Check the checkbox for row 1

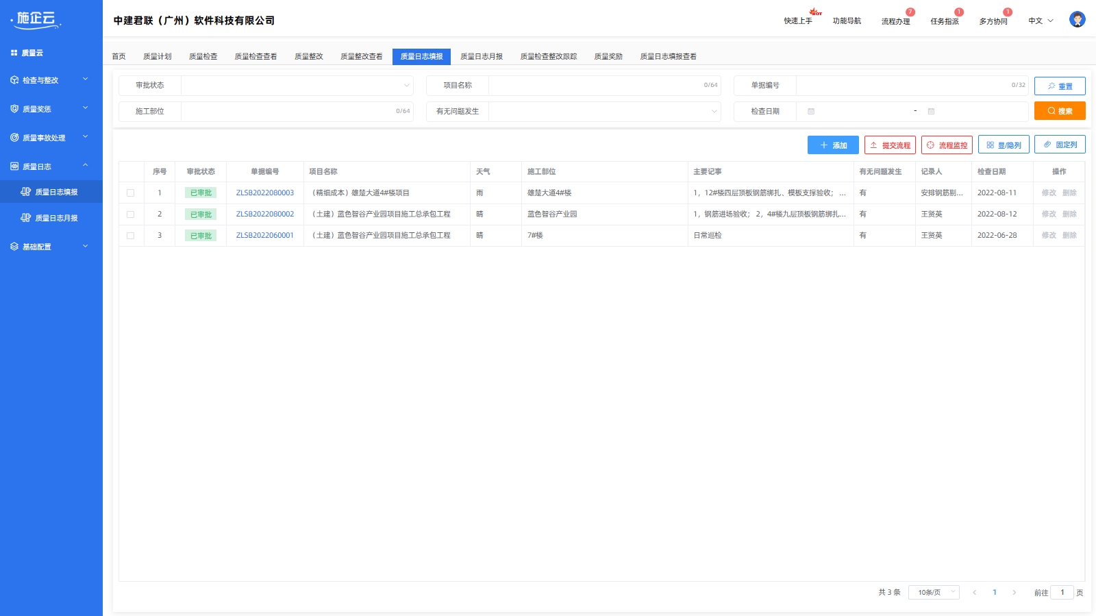[131, 193]
